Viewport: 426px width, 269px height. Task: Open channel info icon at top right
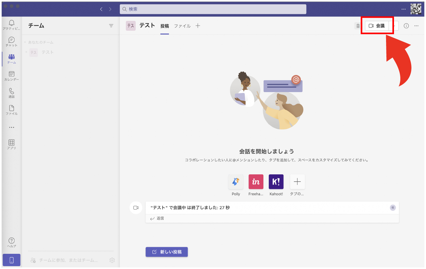[406, 26]
